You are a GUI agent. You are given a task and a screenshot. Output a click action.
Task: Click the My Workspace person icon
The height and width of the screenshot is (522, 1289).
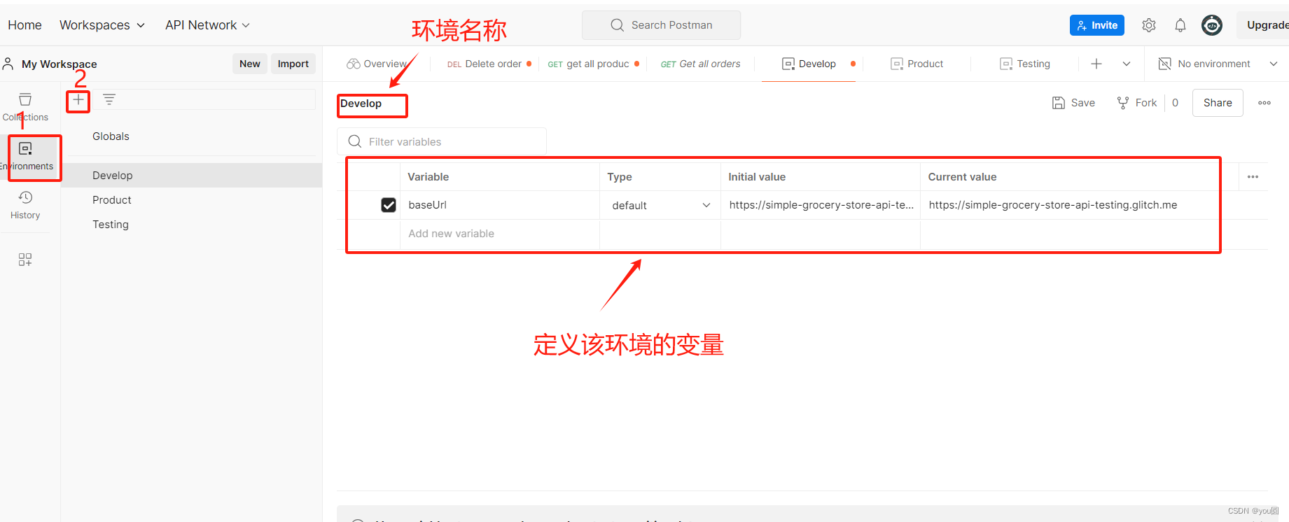[x=8, y=64]
